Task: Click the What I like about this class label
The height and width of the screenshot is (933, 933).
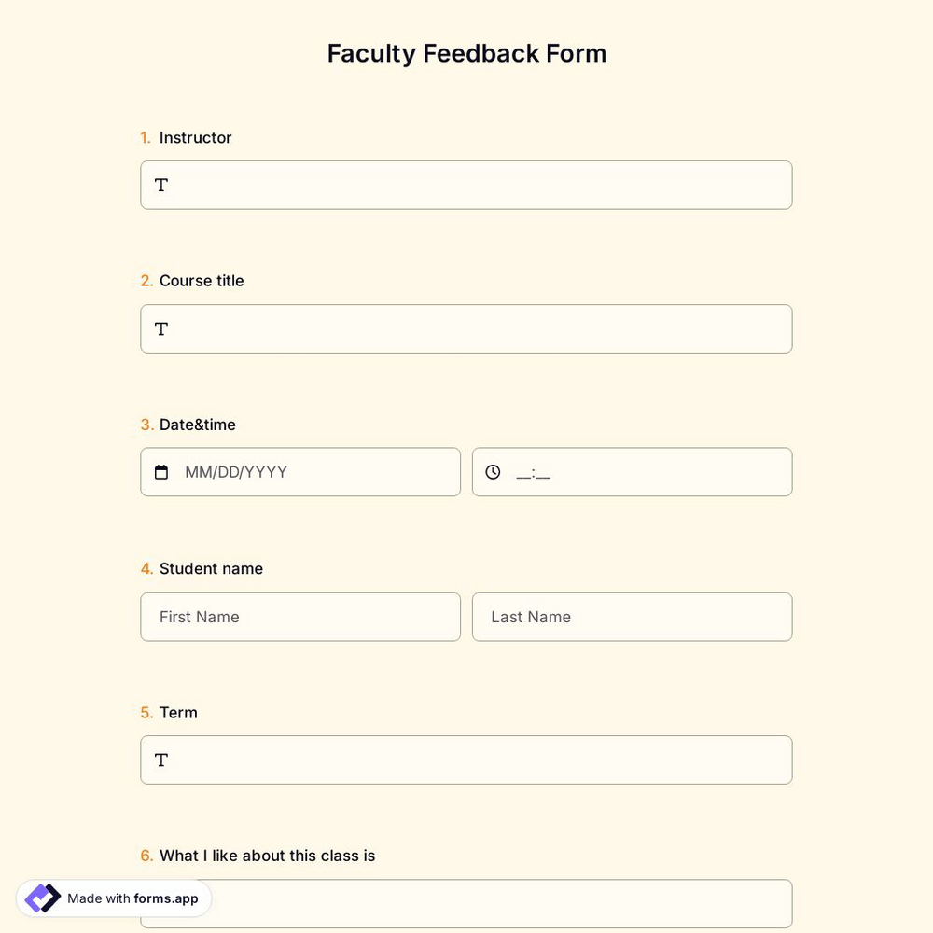Action: (x=268, y=856)
